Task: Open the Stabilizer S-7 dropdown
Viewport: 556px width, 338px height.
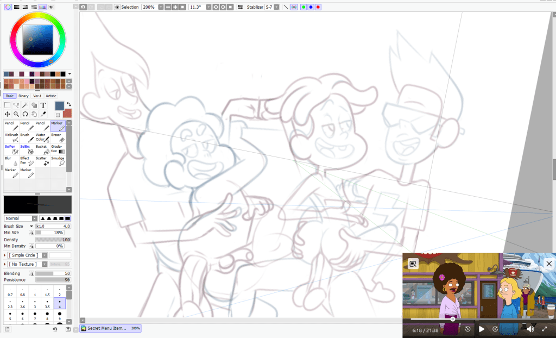Action: point(276,7)
